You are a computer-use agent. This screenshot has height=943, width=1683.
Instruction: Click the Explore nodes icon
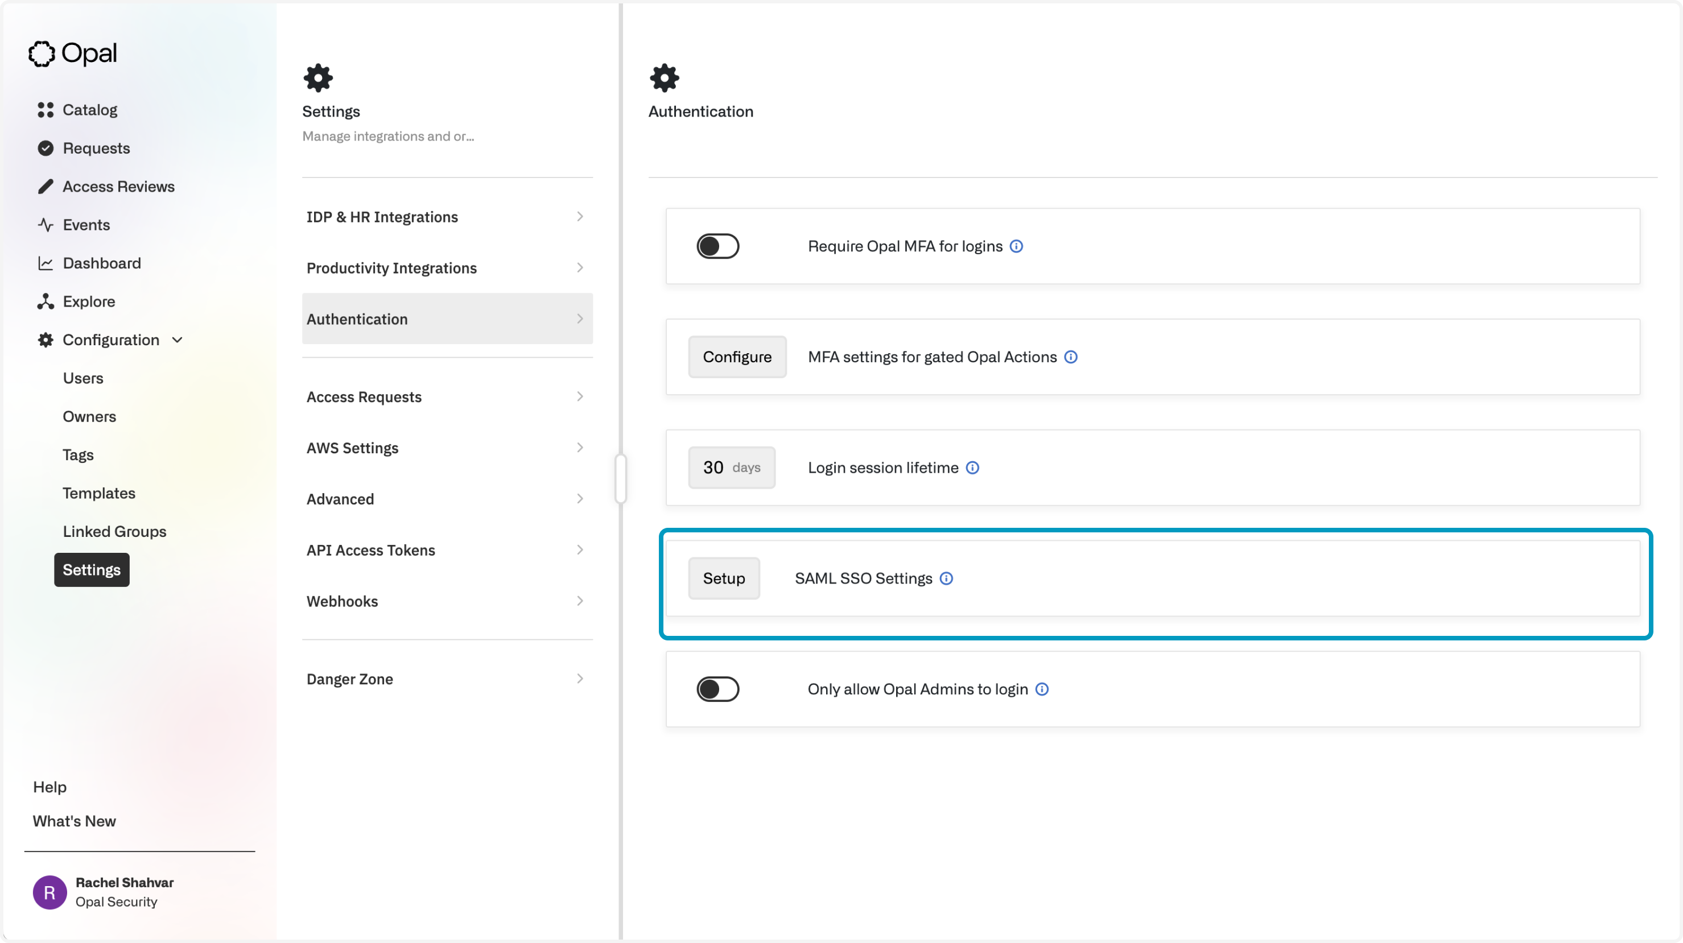(45, 301)
